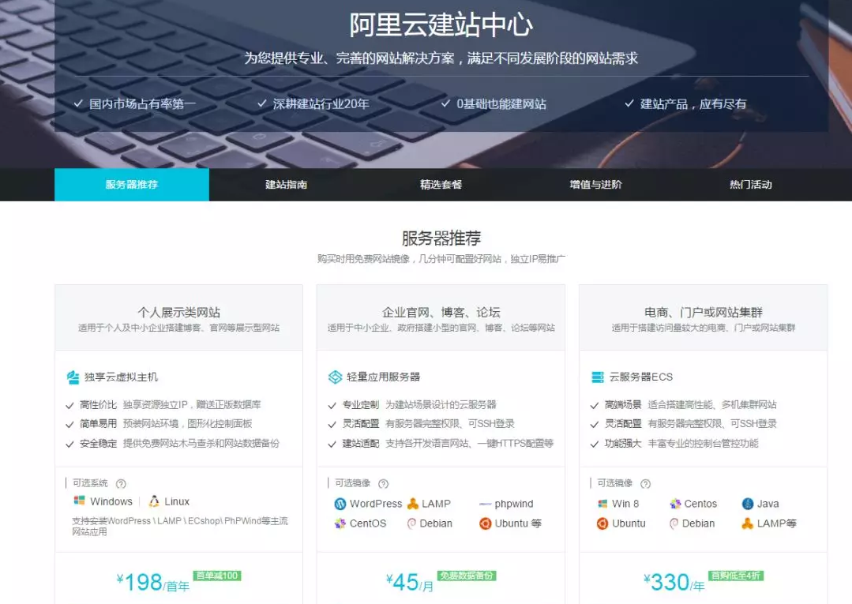This screenshot has width=852, height=604.
Task: Click help icon beside 可选系统
Action: pyautogui.click(x=121, y=484)
